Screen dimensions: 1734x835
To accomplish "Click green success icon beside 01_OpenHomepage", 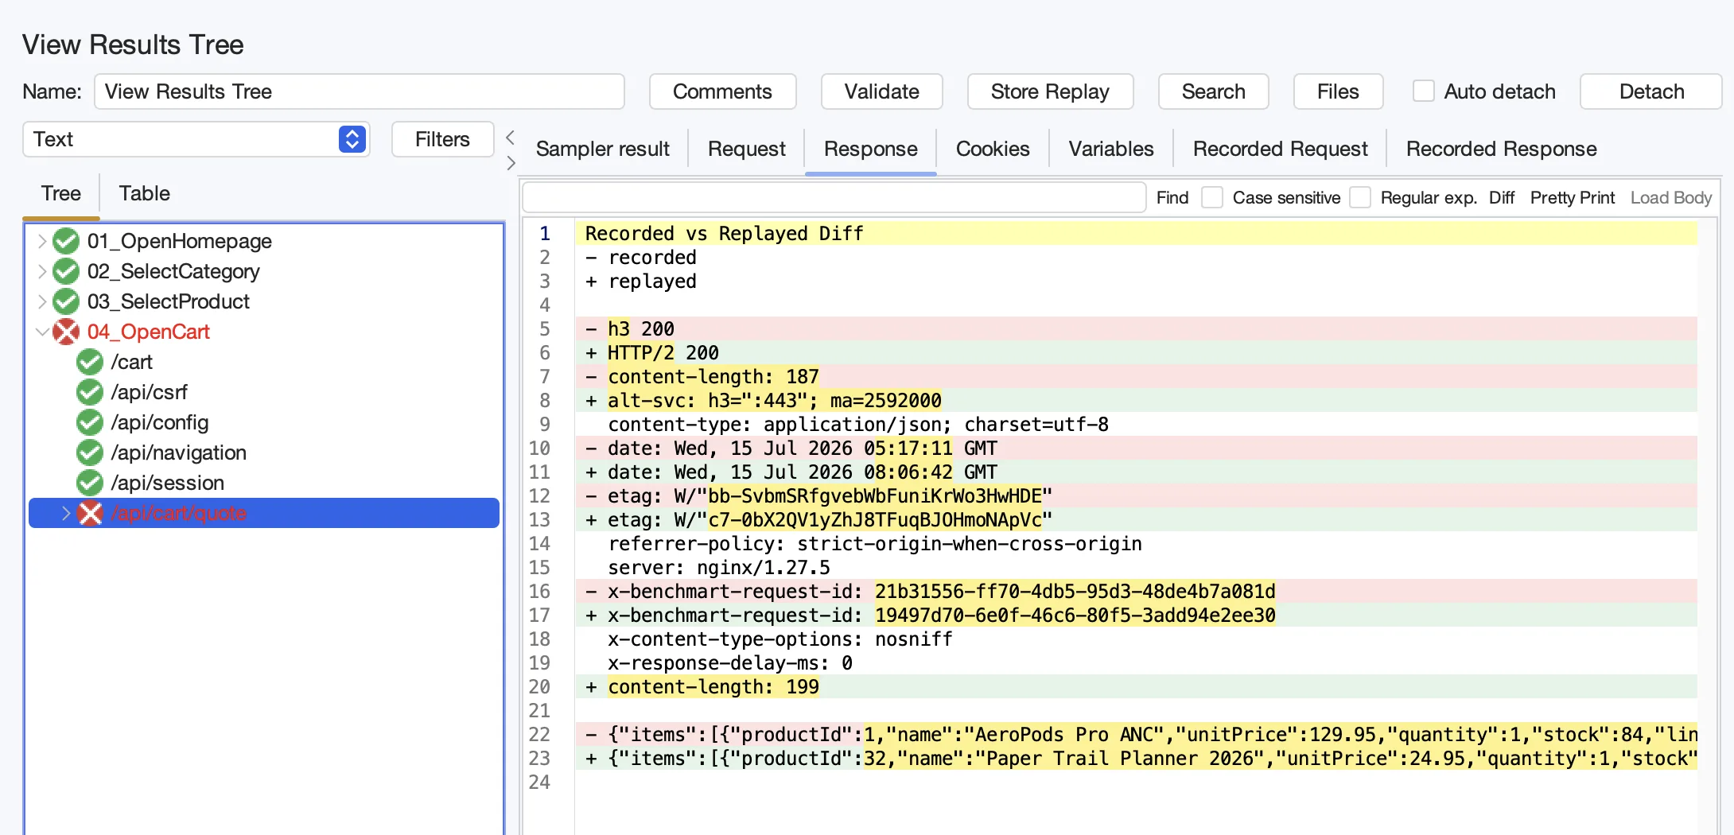I will pos(66,241).
